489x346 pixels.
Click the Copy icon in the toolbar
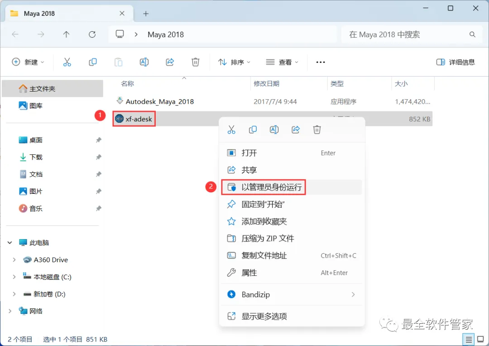click(93, 62)
